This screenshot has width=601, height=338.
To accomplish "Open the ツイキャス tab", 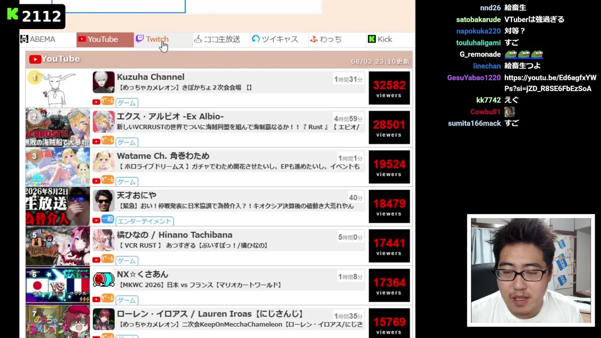I will [x=278, y=39].
